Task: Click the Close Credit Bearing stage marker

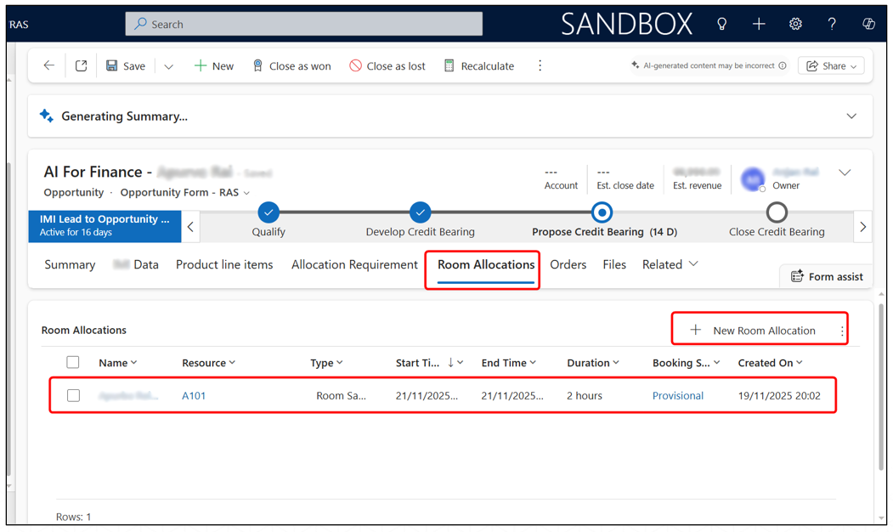Action: click(x=777, y=212)
